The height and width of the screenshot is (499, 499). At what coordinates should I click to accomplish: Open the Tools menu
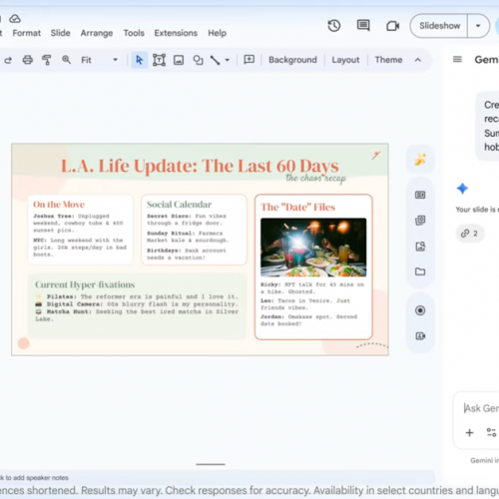[x=134, y=33]
